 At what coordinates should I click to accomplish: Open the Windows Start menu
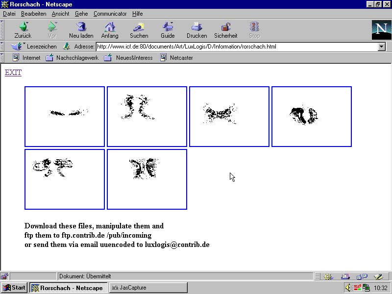click(14, 288)
